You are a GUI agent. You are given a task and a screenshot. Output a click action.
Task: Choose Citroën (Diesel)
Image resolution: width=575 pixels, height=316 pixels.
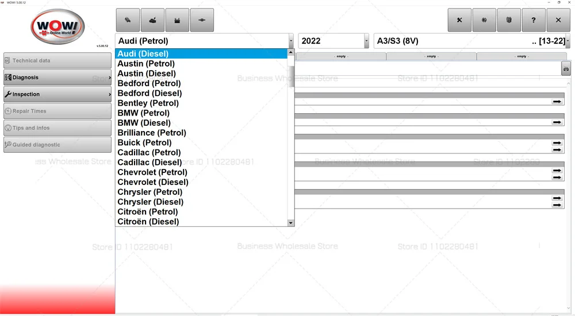(x=201, y=222)
